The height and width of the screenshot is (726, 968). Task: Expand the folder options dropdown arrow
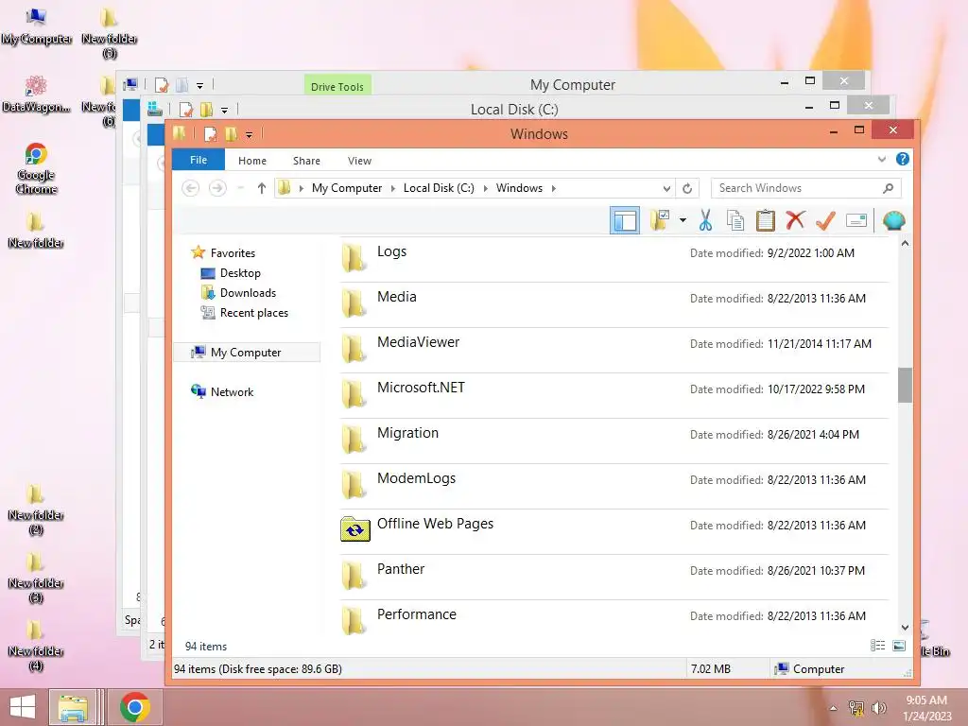tap(683, 220)
